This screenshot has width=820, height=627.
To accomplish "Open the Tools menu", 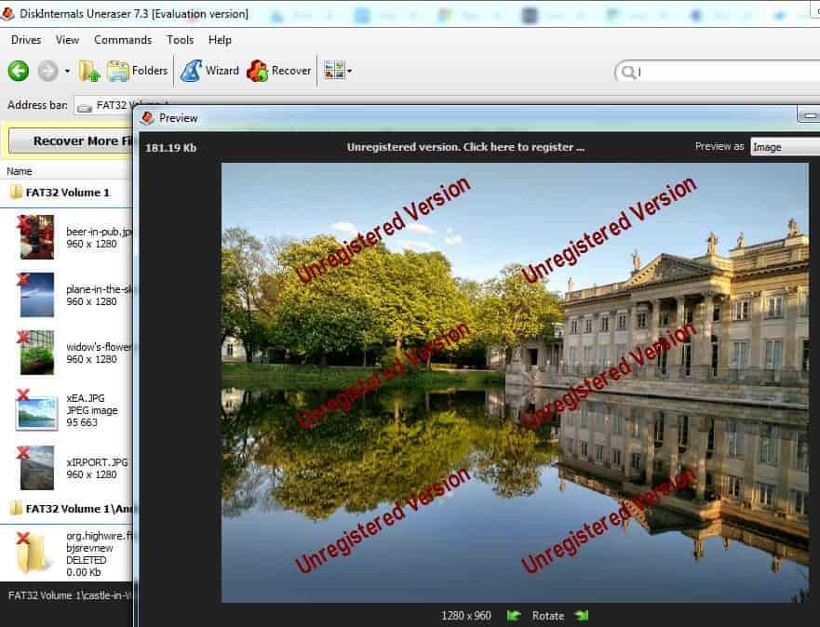I will tap(181, 40).
